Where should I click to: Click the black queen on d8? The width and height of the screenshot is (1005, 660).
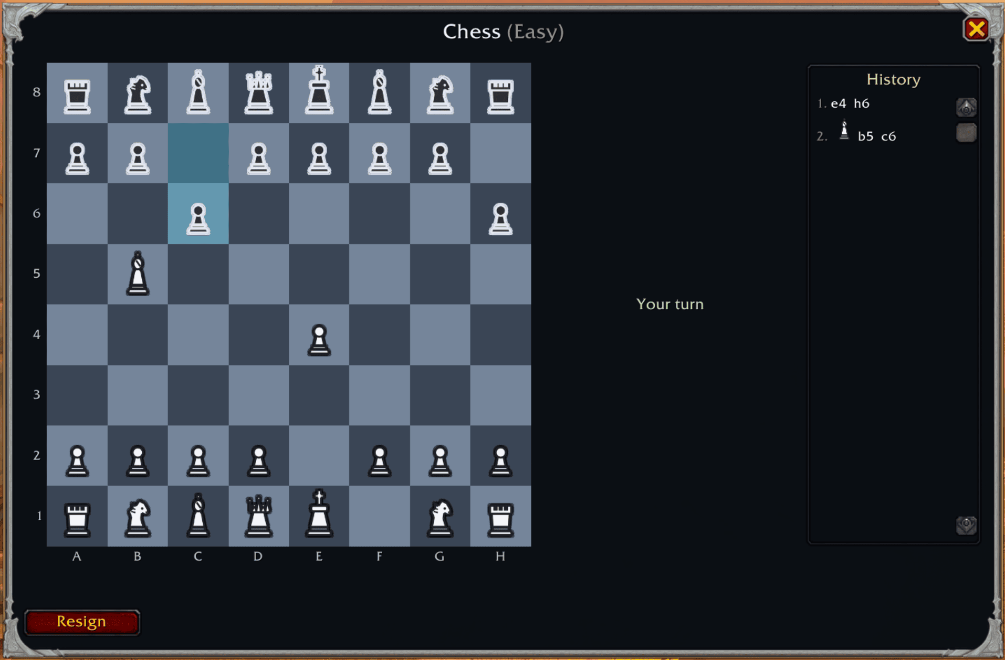(x=258, y=93)
